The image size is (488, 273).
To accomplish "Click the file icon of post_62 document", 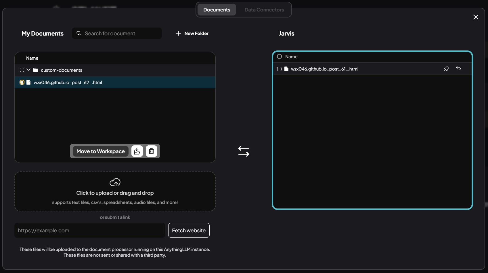I will (x=28, y=82).
